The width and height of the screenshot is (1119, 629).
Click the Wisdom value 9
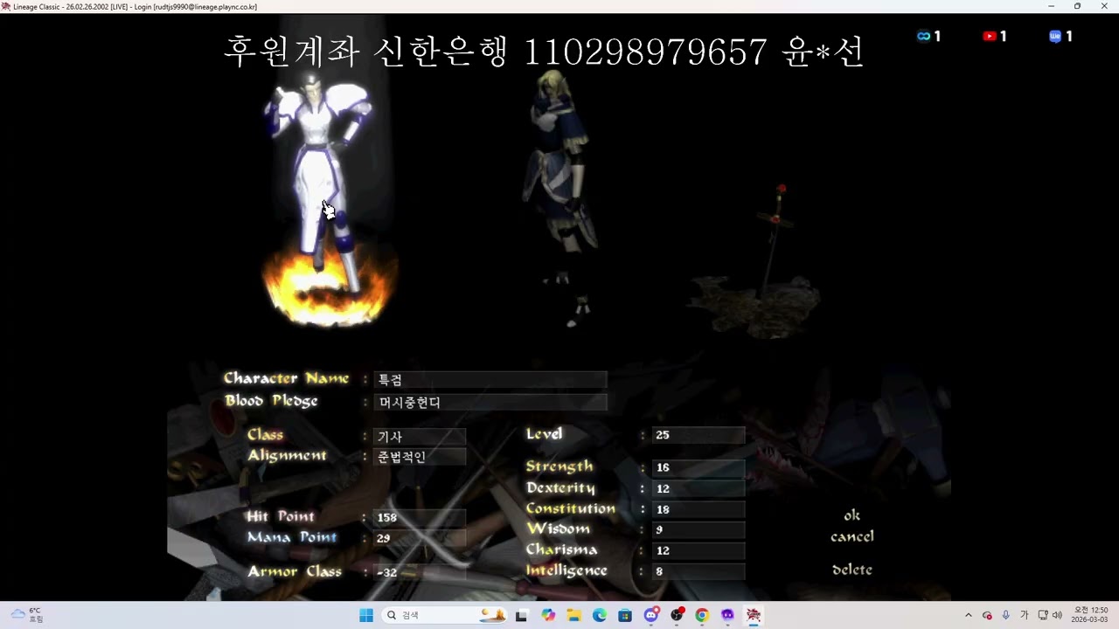coord(698,529)
